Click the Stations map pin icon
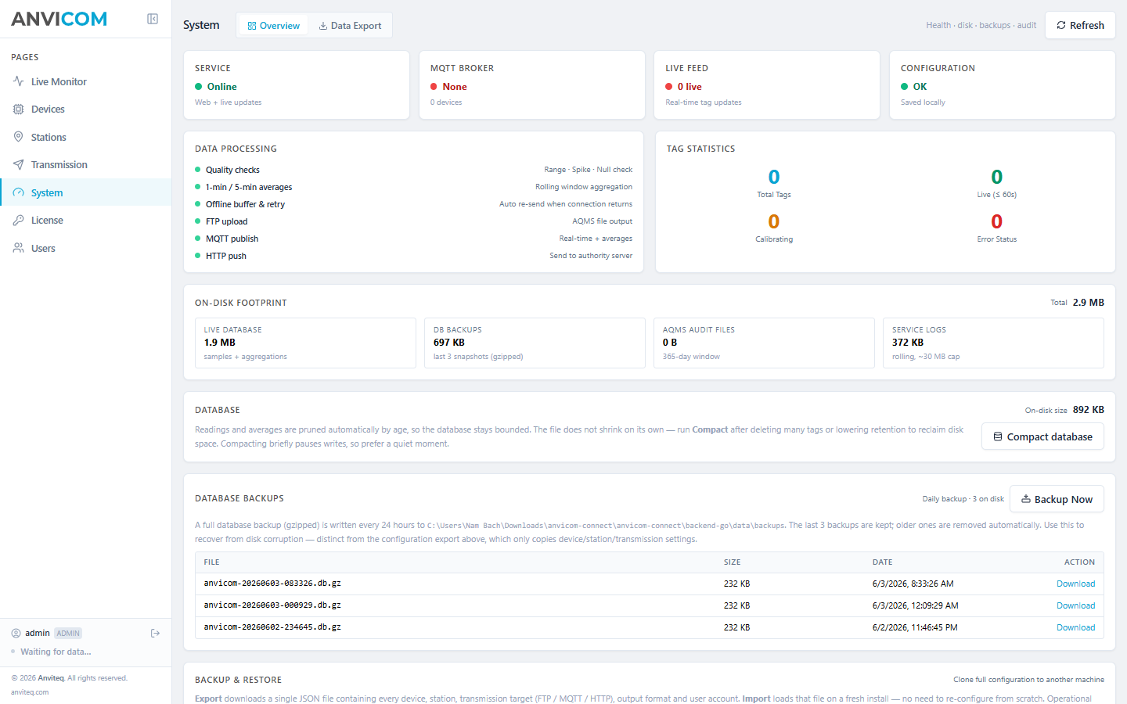Image resolution: width=1127 pixels, height=704 pixels. [18, 137]
